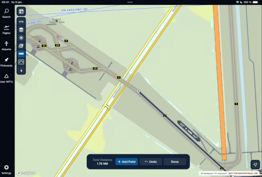262x177 pixels.
Task: Open Settings gear in the sidebar
Action: pos(6,169)
